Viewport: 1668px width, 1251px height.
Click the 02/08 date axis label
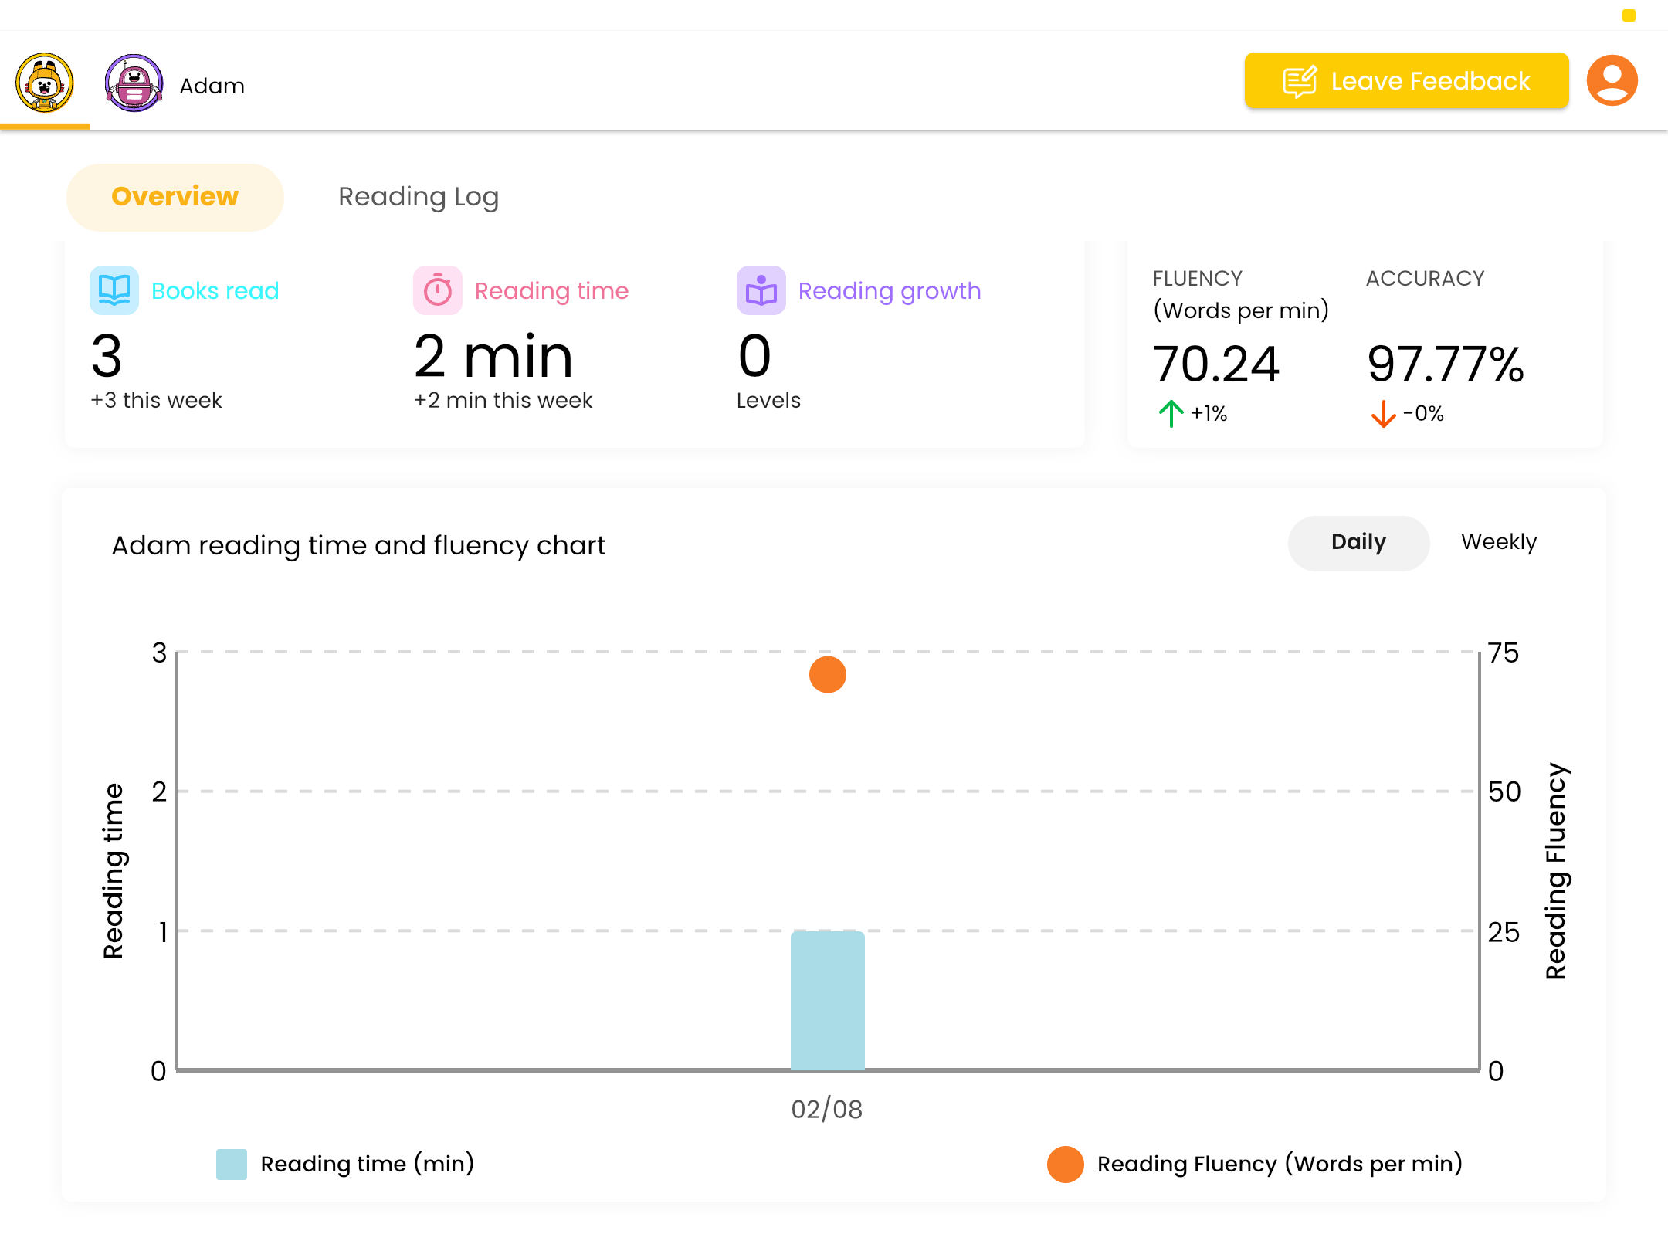click(826, 1110)
